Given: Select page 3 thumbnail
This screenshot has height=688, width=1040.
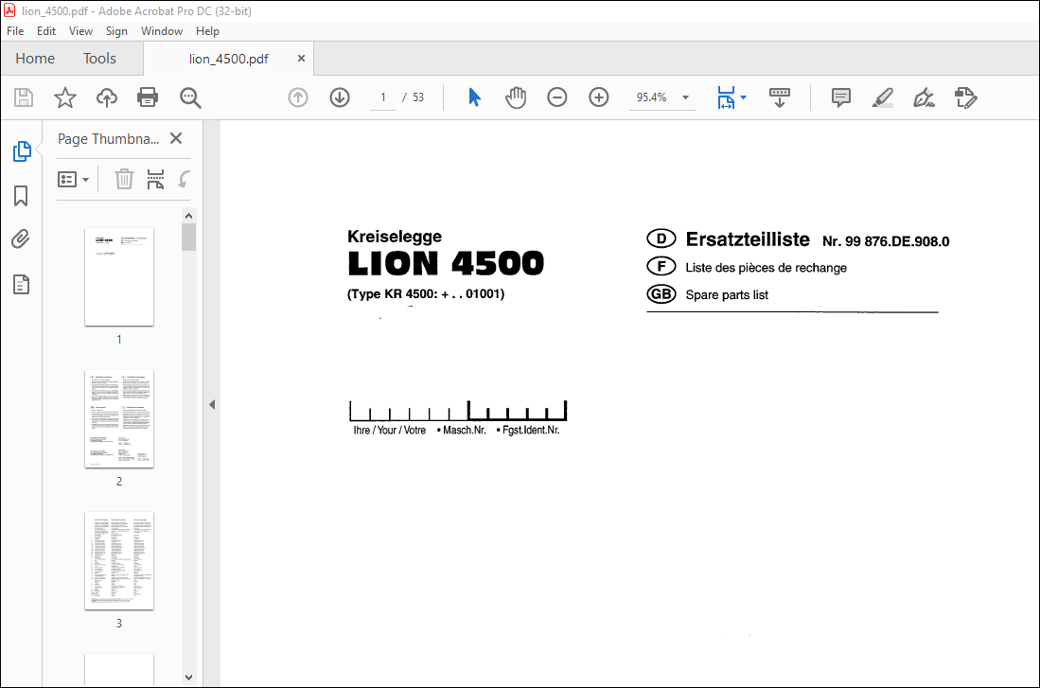Looking at the screenshot, I should 119,560.
